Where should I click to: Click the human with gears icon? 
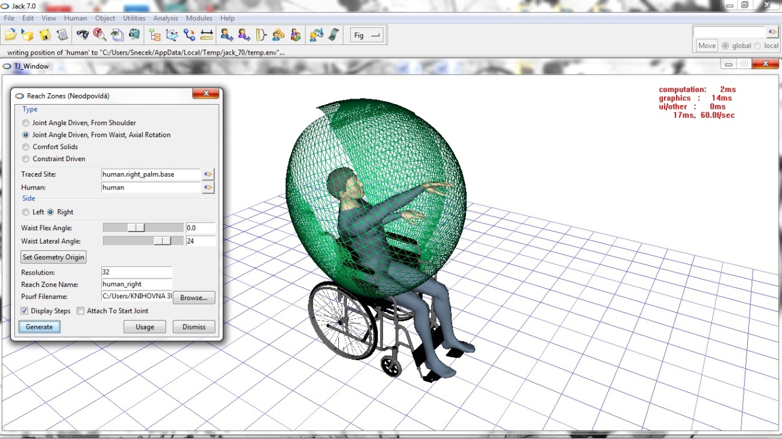coord(278,35)
